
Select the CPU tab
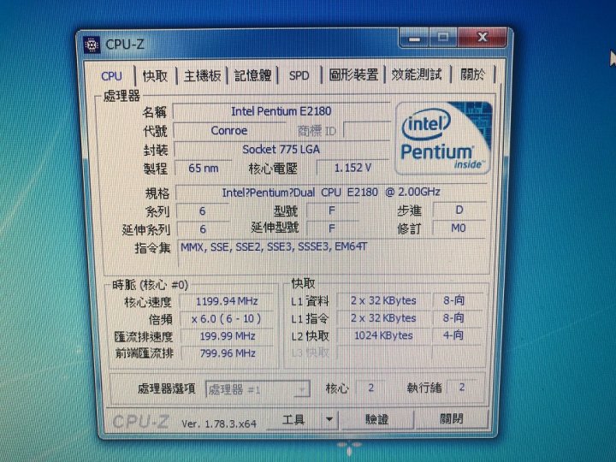point(111,76)
